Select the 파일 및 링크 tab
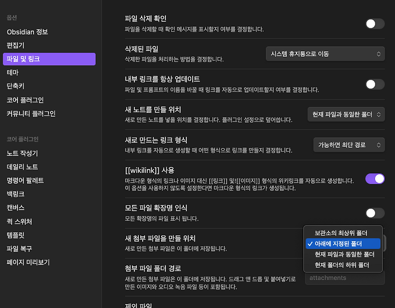The image size is (395, 308). 49,59
